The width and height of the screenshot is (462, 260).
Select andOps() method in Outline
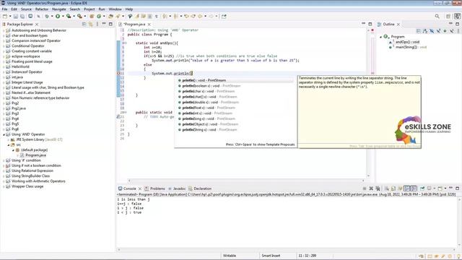[407, 42]
